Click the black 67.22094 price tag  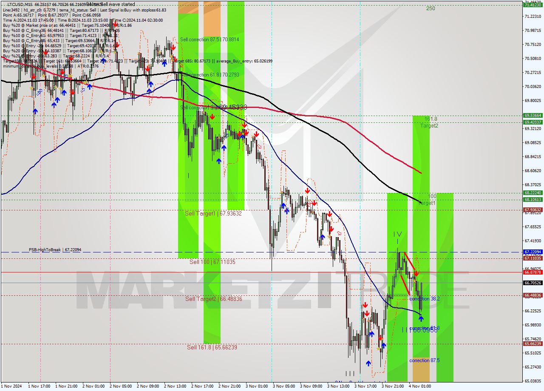tap(533, 252)
